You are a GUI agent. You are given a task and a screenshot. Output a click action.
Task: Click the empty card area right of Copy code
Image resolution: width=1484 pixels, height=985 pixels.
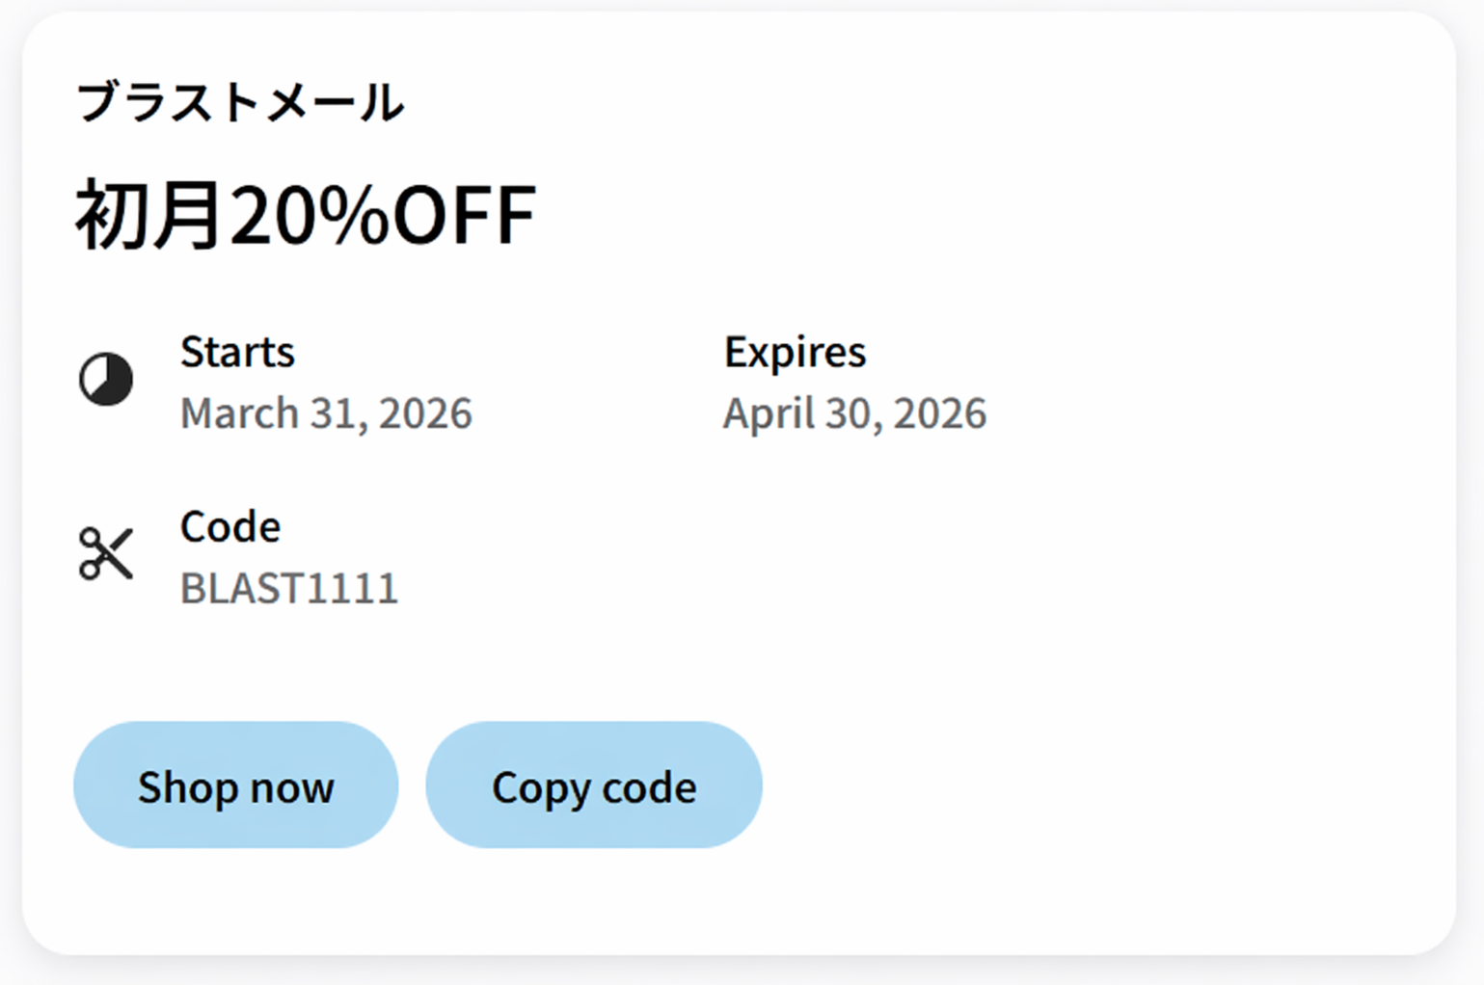[1061, 785]
